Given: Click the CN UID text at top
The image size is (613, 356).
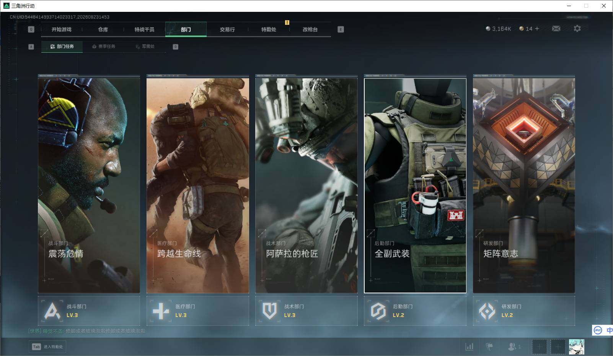Looking at the screenshot, I should coord(60,17).
